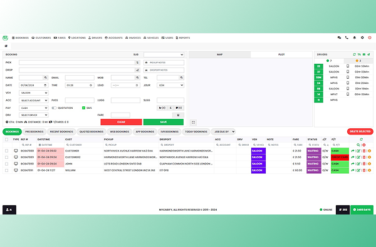Click the home icon tab
Viewport: 376px width, 247px height.
[6, 46]
